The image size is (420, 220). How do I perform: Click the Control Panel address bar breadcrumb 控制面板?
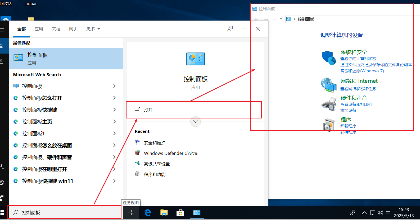click(306, 19)
